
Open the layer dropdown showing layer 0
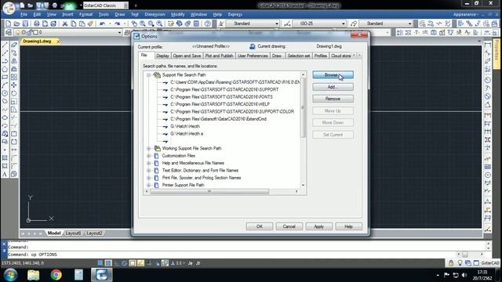(119, 32)
